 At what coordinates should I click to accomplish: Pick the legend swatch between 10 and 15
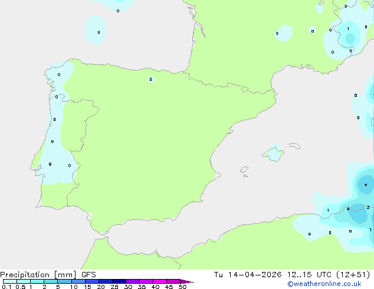(x=78, y=281)
